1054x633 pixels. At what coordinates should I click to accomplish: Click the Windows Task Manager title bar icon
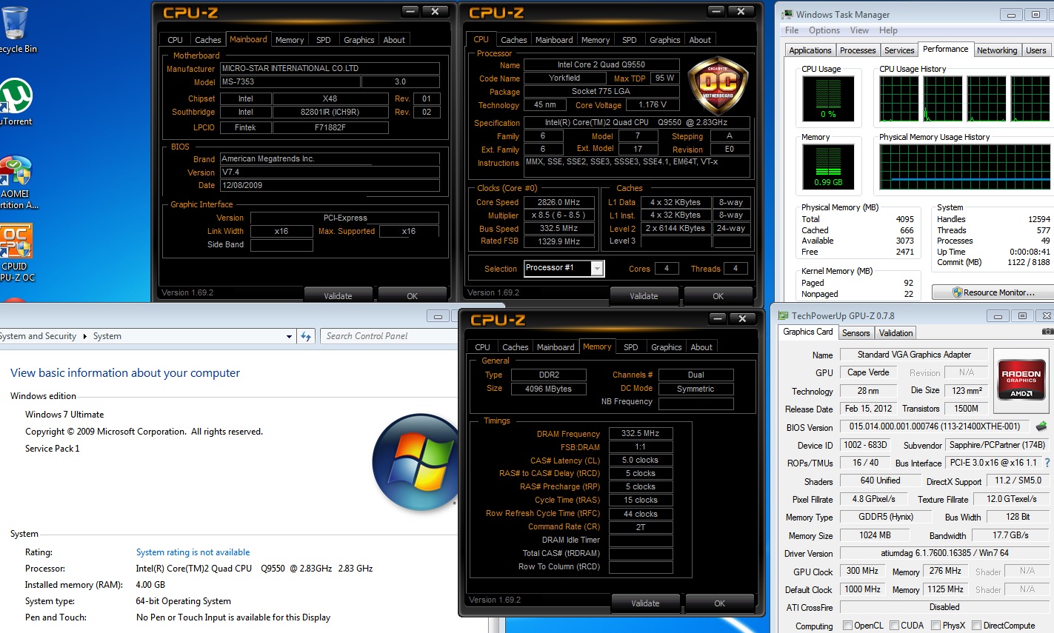click(787, 14)
